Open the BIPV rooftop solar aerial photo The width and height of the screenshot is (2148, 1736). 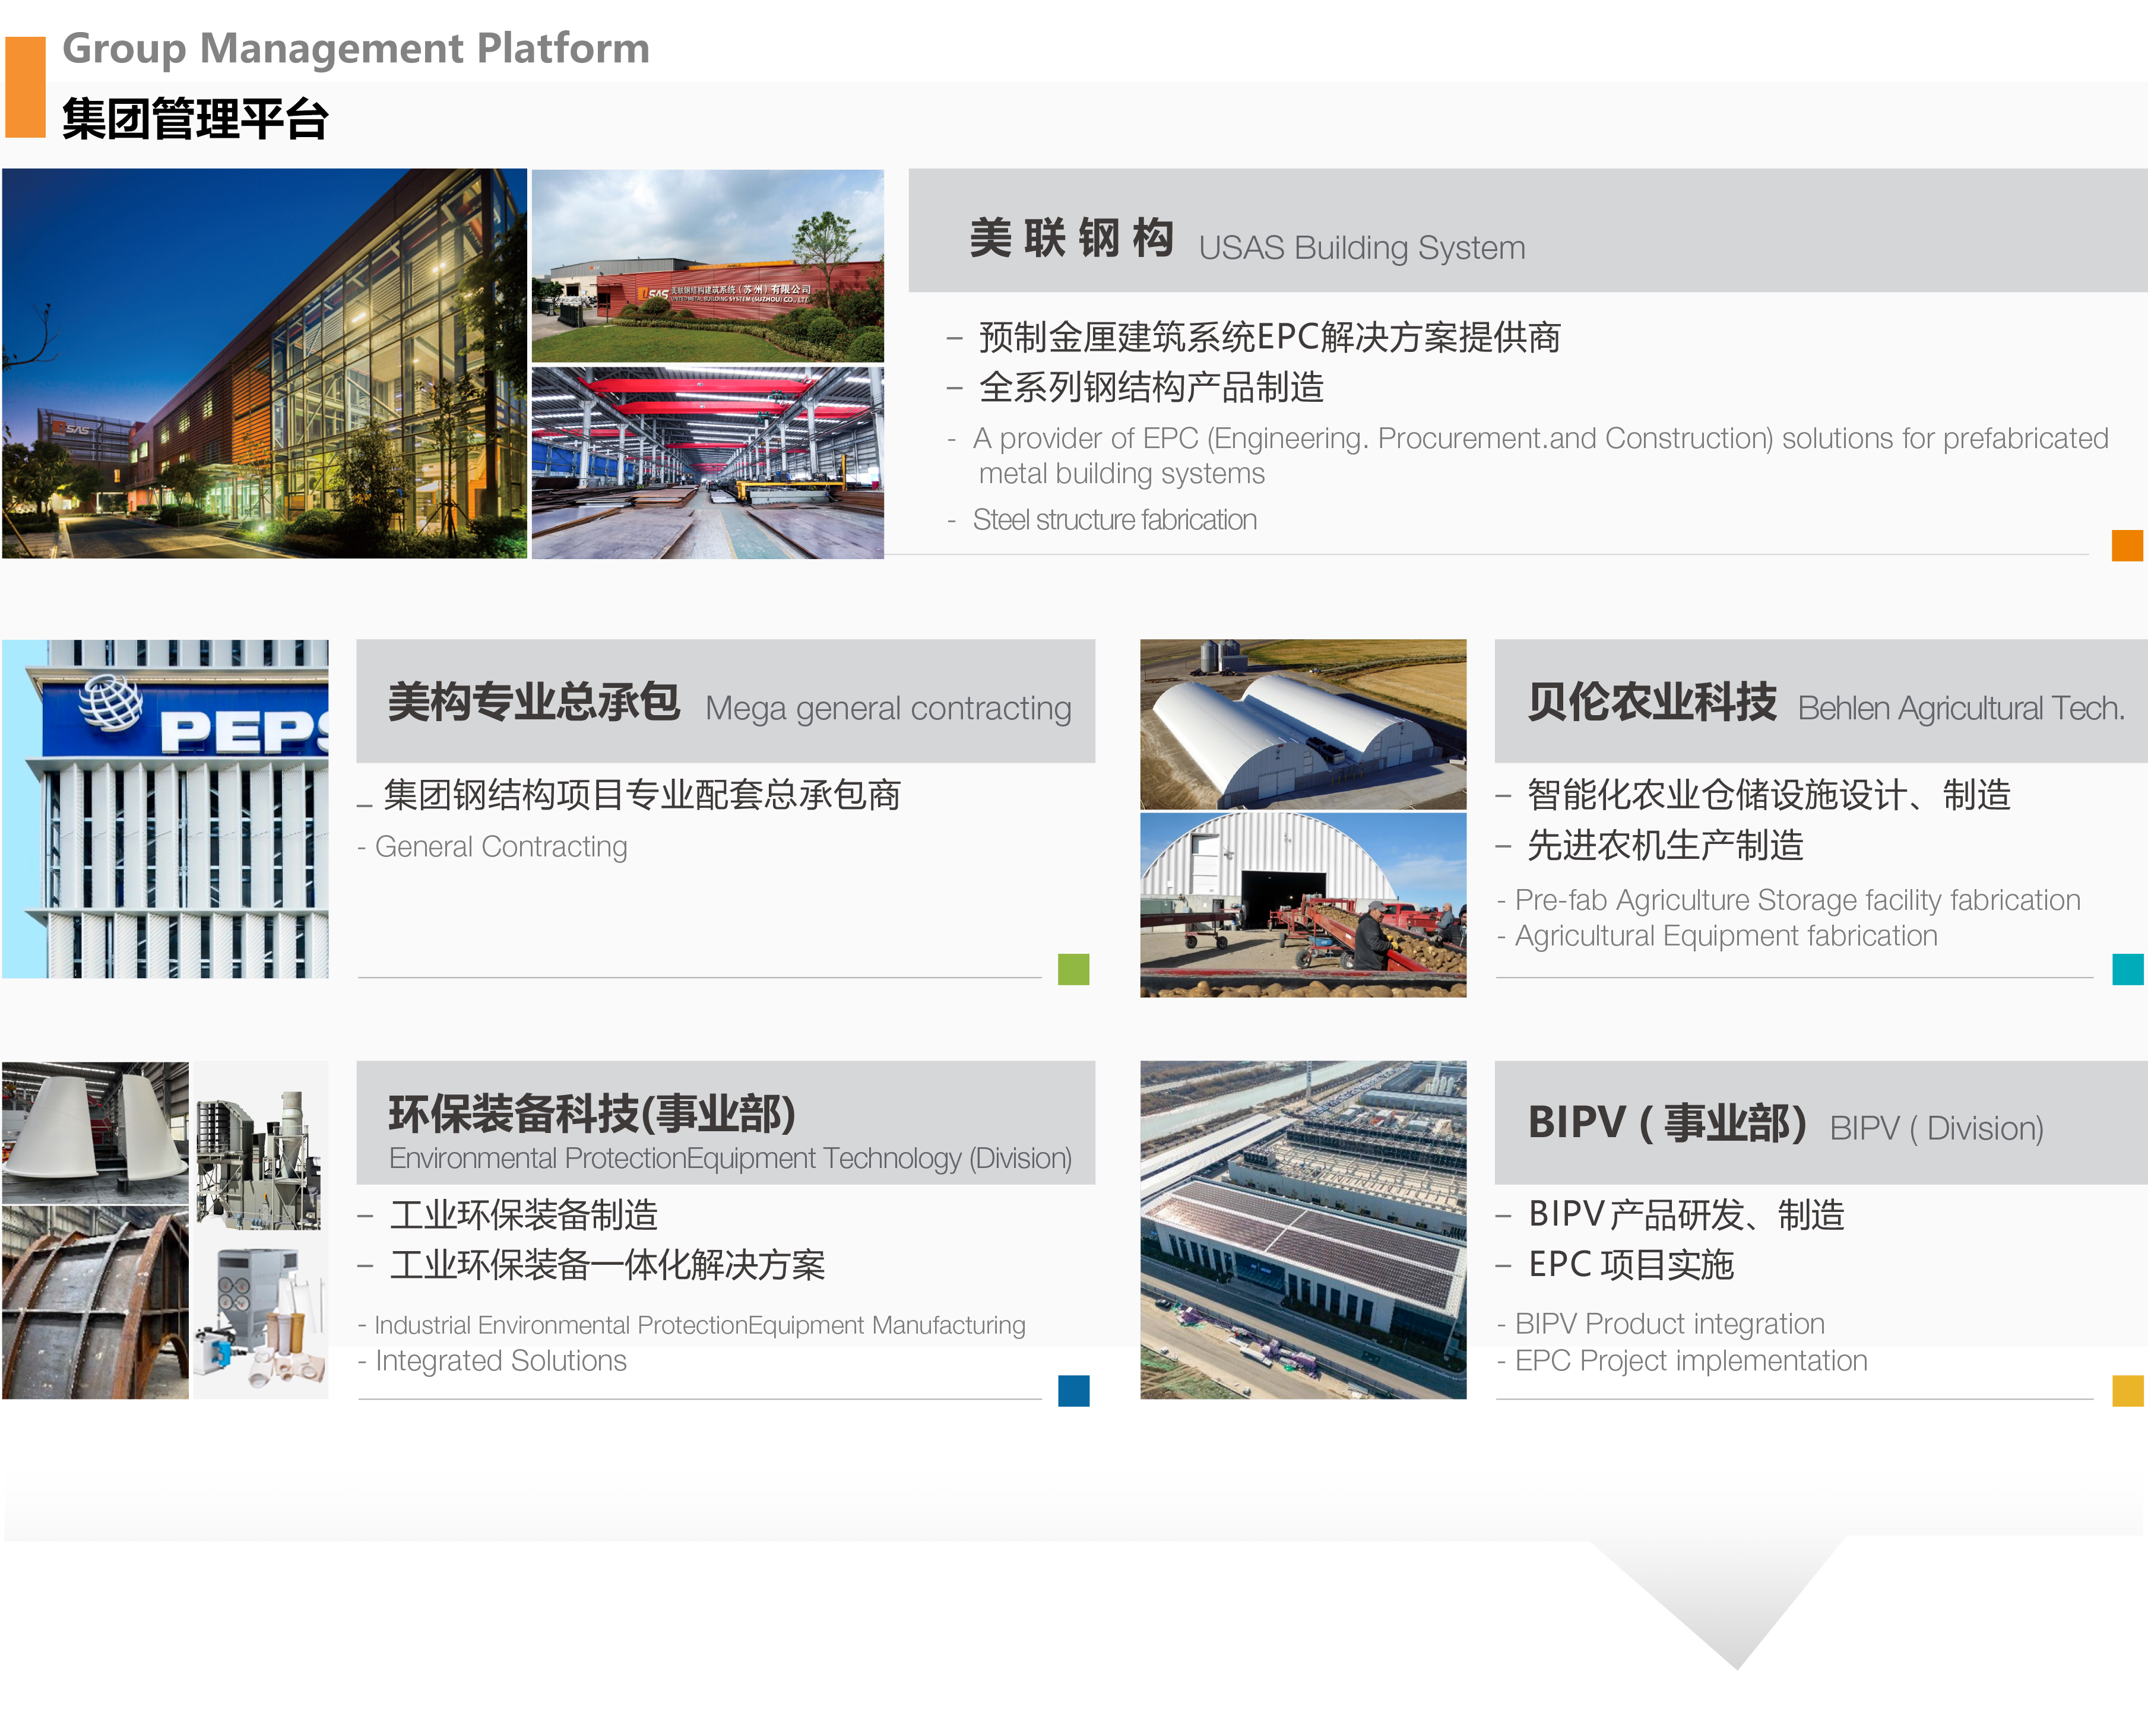click(1303, 1230)
